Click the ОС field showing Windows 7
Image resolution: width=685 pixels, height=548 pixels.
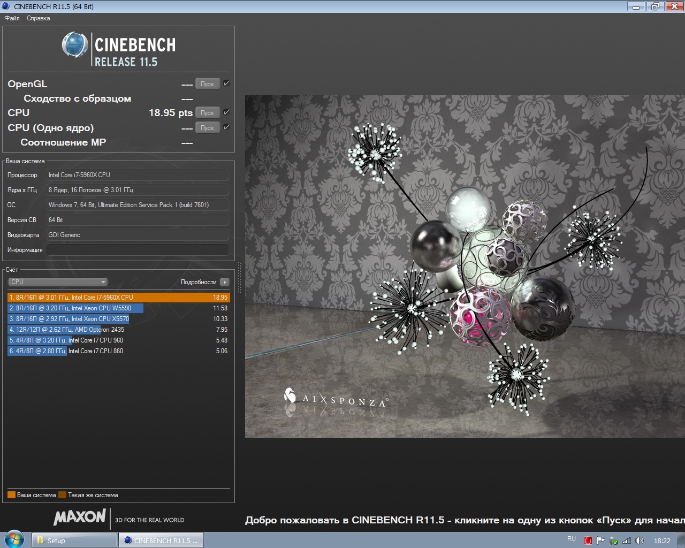138,205
